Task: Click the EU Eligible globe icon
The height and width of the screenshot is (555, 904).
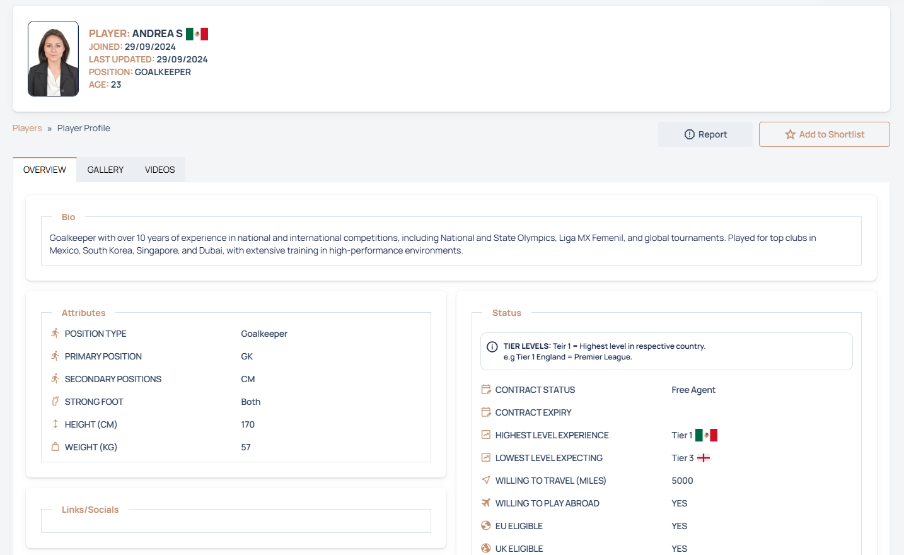Action: pos(486,525)
